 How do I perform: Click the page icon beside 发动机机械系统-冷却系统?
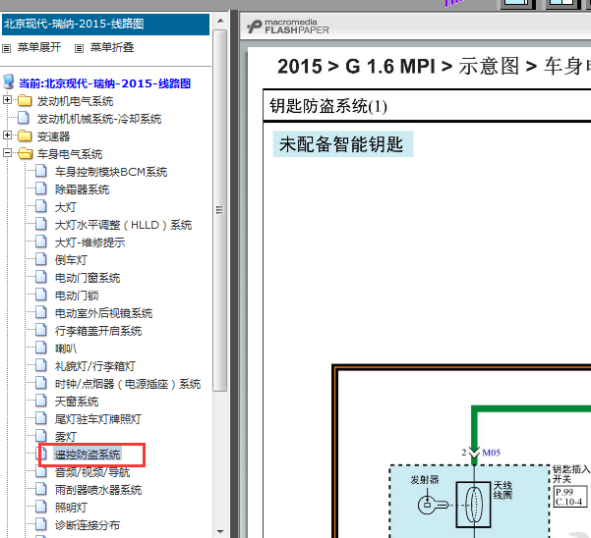(x=24, y=118)
